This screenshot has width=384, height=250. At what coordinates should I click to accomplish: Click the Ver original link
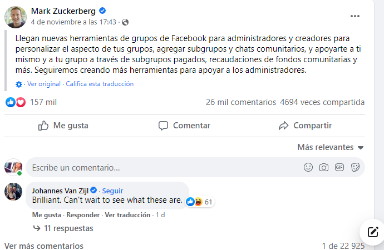[44, 84]
